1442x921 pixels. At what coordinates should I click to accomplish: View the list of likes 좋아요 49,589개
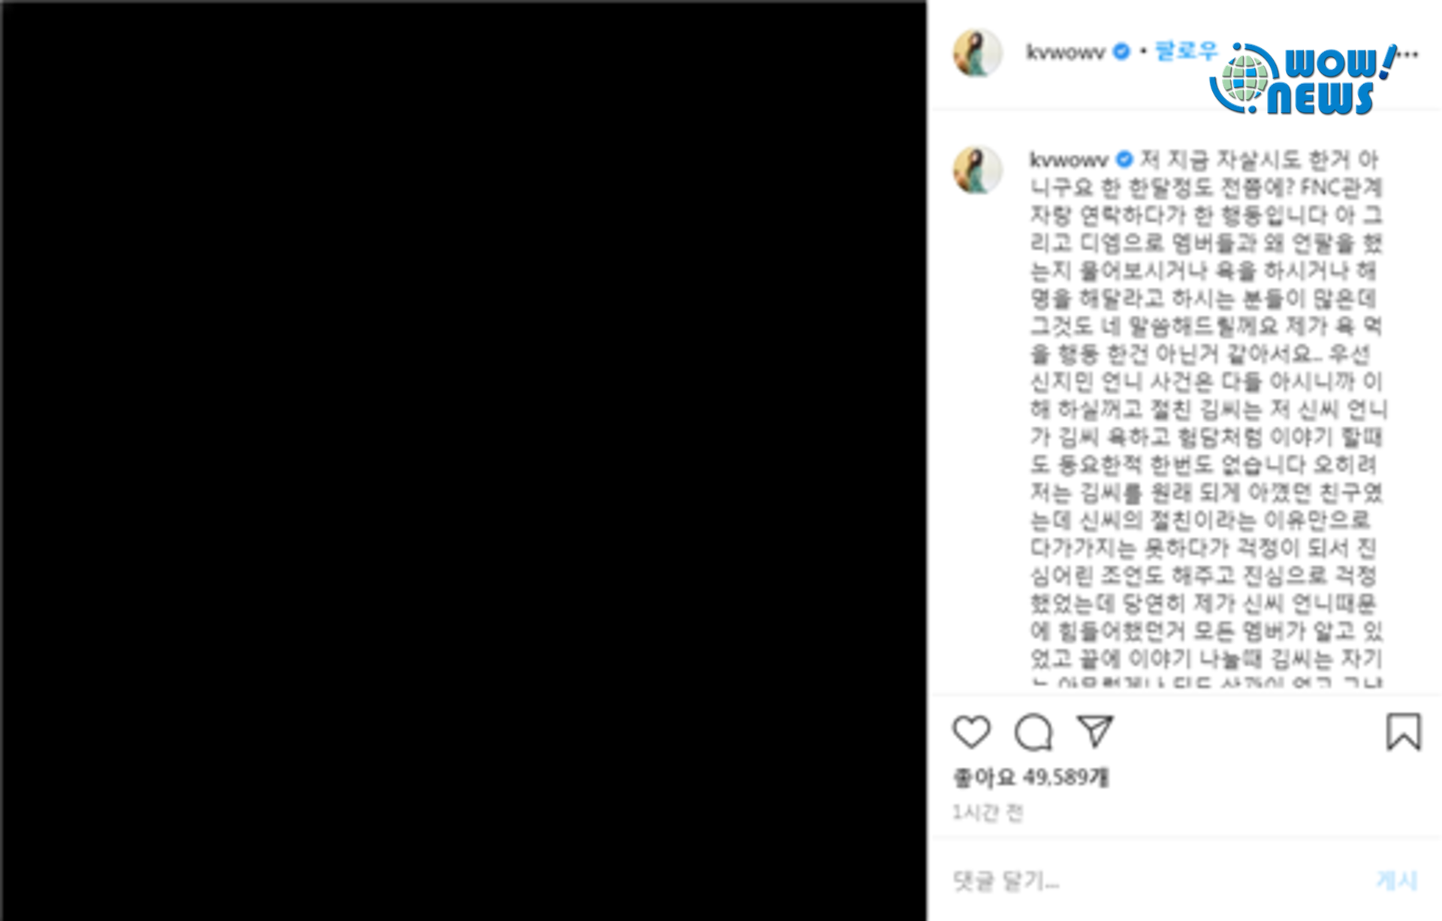tap(1030, 777)
